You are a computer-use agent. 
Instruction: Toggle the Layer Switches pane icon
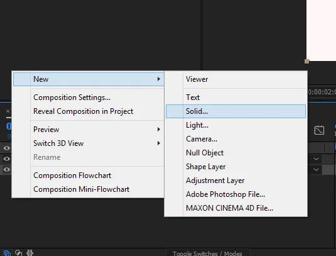point(7,253)
